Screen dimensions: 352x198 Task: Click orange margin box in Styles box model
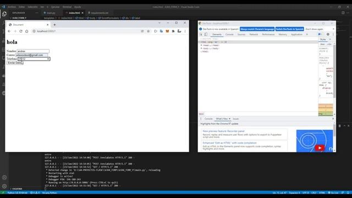point(326,106)
